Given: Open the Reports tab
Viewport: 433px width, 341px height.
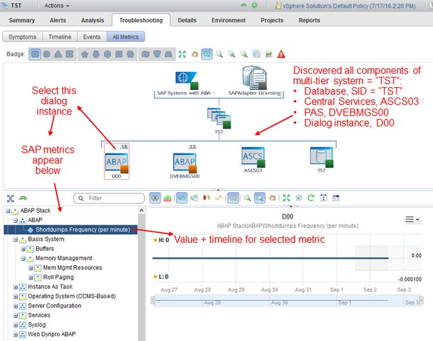Looking at the screenshot, I should [x=309, y=20].
